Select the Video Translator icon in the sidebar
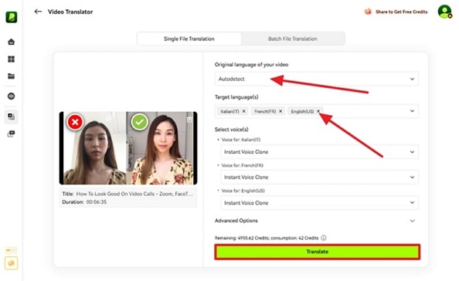This screenshot has height=281, width=459. 11,117
